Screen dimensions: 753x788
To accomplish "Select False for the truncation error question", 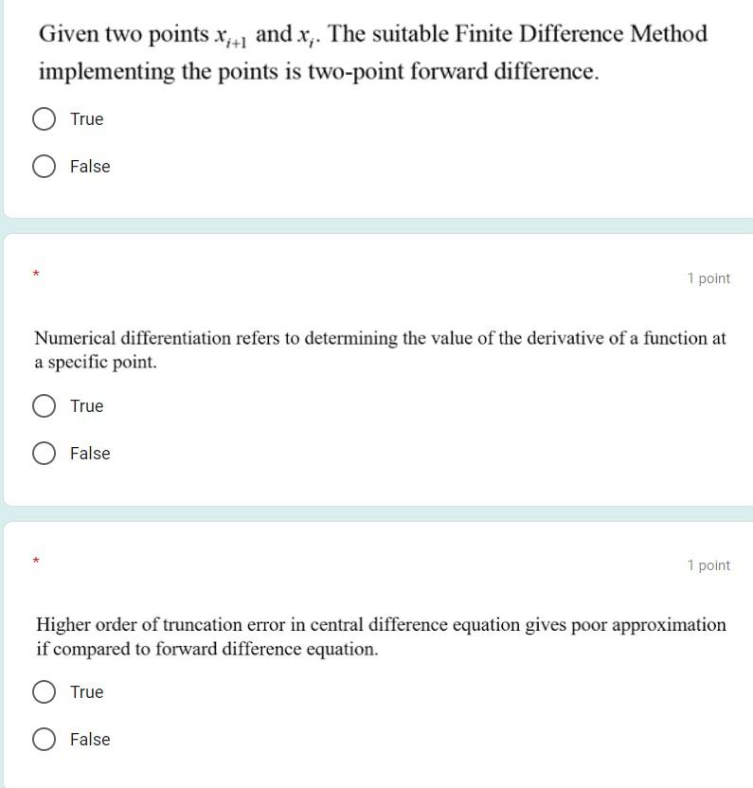I will (44, 739).
